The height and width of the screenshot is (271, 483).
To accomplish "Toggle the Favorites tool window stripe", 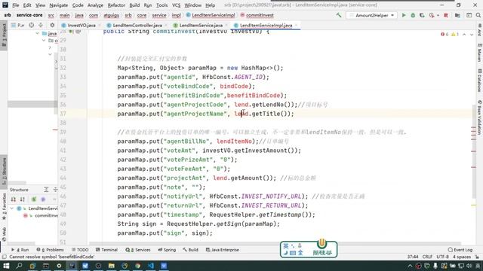I will (4, 206).
